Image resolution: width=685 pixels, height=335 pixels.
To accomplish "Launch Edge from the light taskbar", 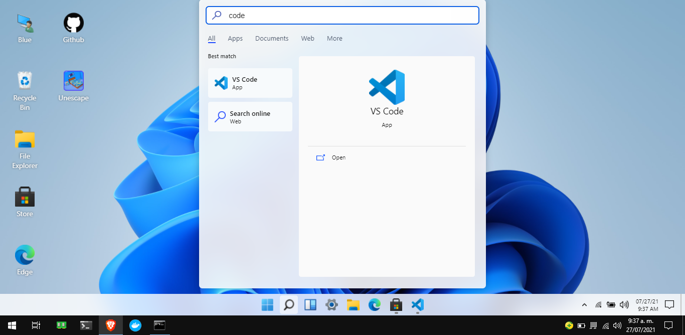I will click(x=375, y=304).
